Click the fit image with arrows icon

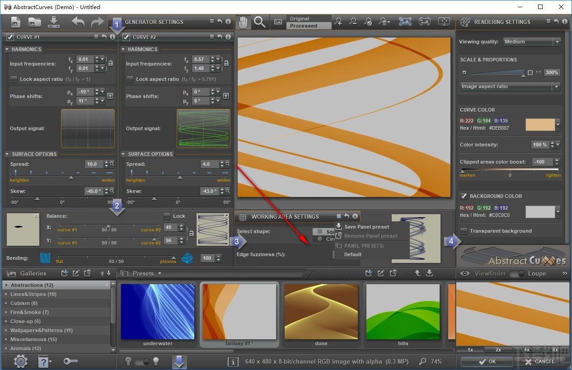click(x=425, y=21)
